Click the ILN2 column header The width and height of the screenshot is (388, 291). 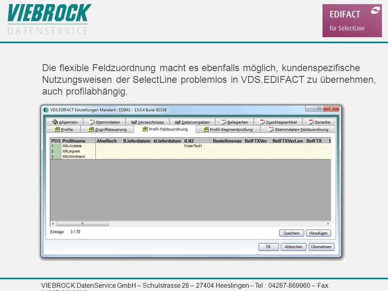[x=198, y=141]
